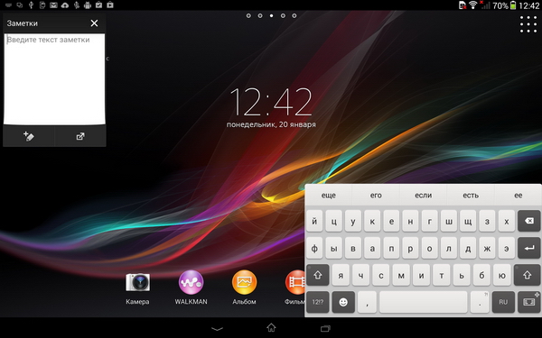Tap the Home navigation button
Image resolution: width=542 pixels, height=338 pixels.
271,327
